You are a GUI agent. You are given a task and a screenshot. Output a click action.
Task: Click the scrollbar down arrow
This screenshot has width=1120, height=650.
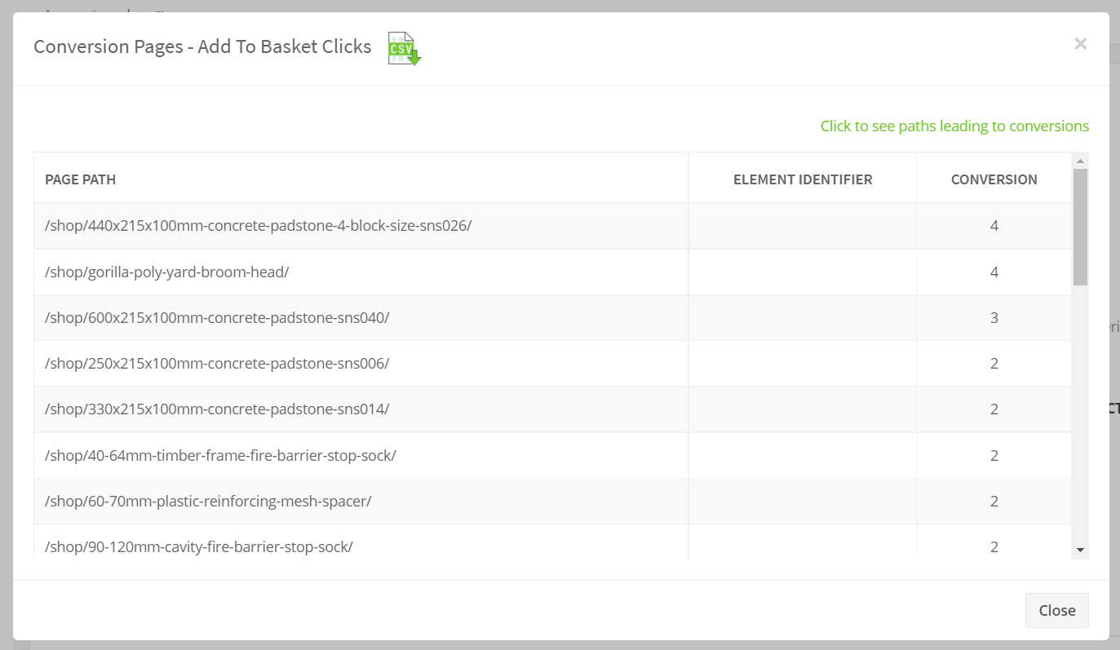(1081, 551)
